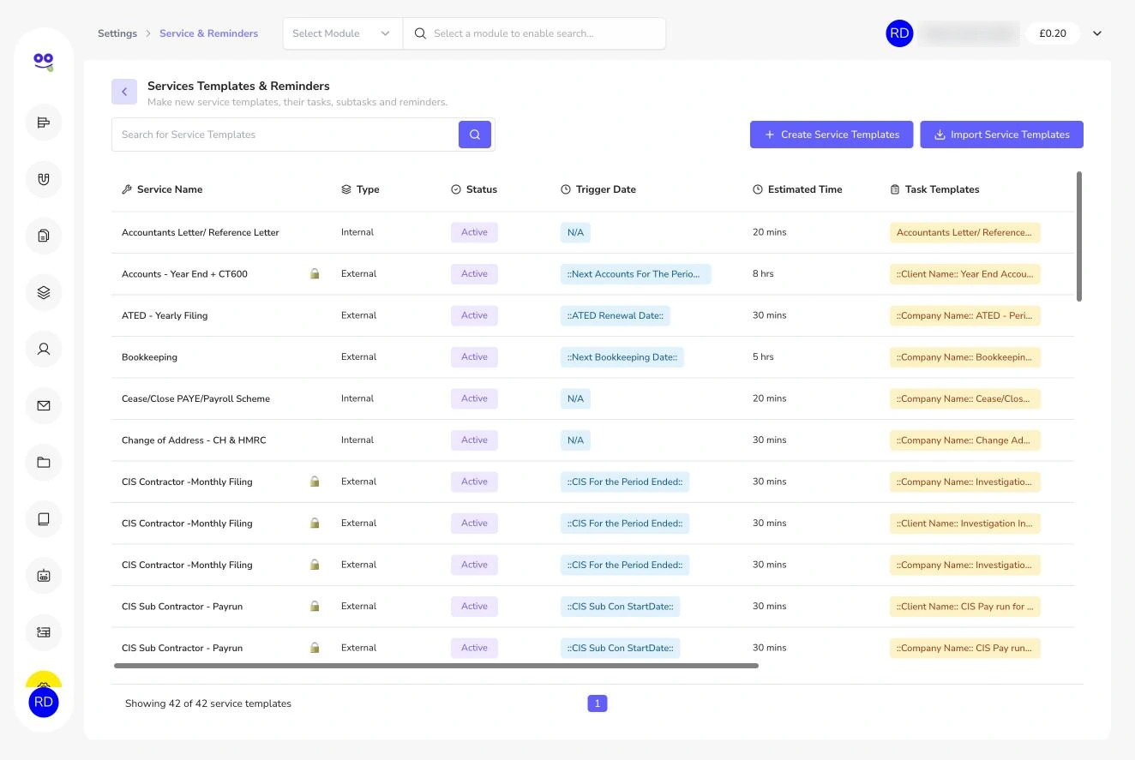Expand the account menu chevron near £0.20
The image size is (1135, 760).
point(1097,33)
